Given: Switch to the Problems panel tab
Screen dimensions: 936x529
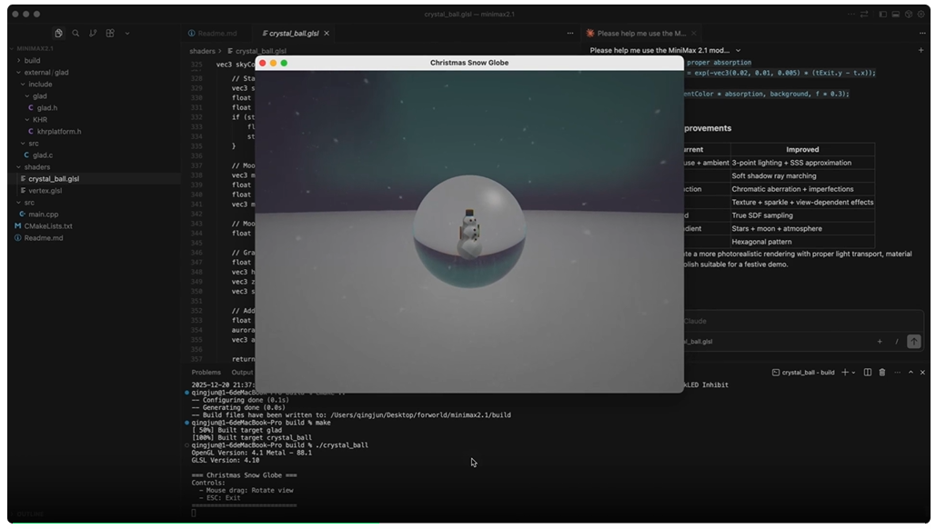Looking at the screenshot, I should [206, 373].
